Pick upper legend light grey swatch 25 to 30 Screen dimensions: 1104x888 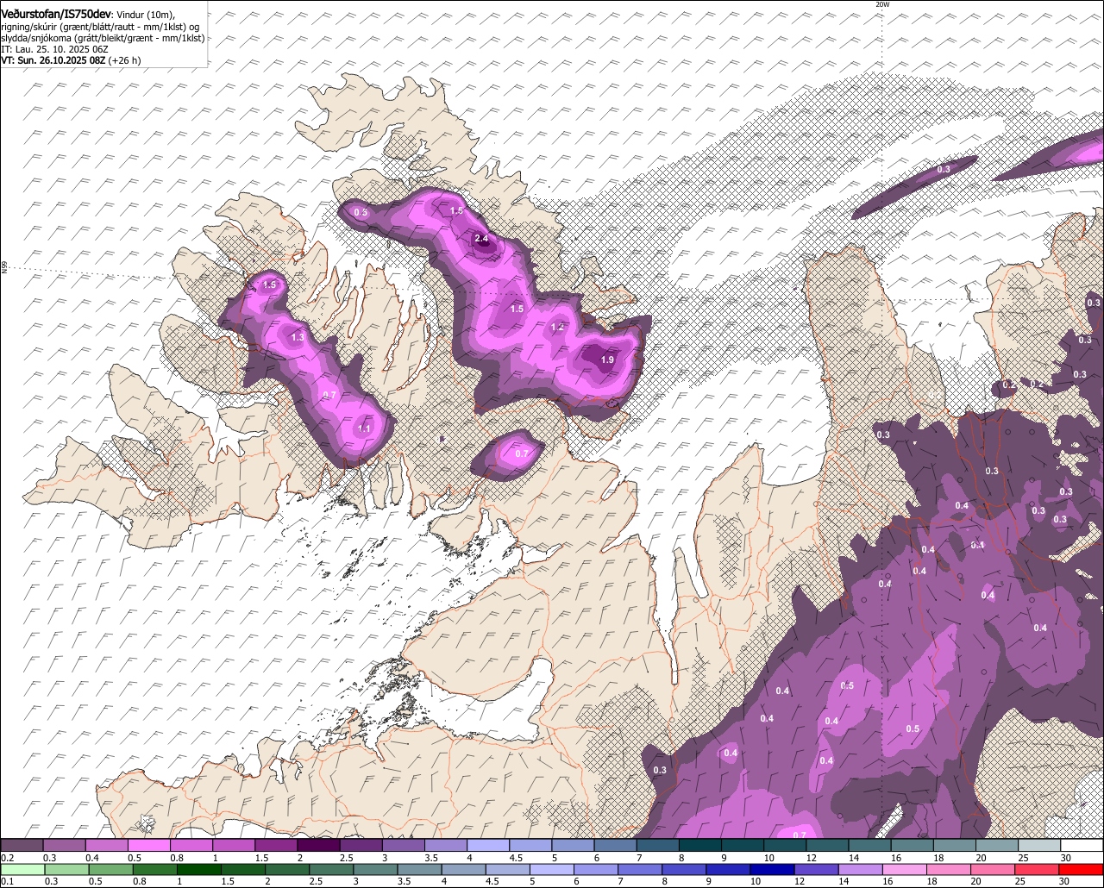1039,845
